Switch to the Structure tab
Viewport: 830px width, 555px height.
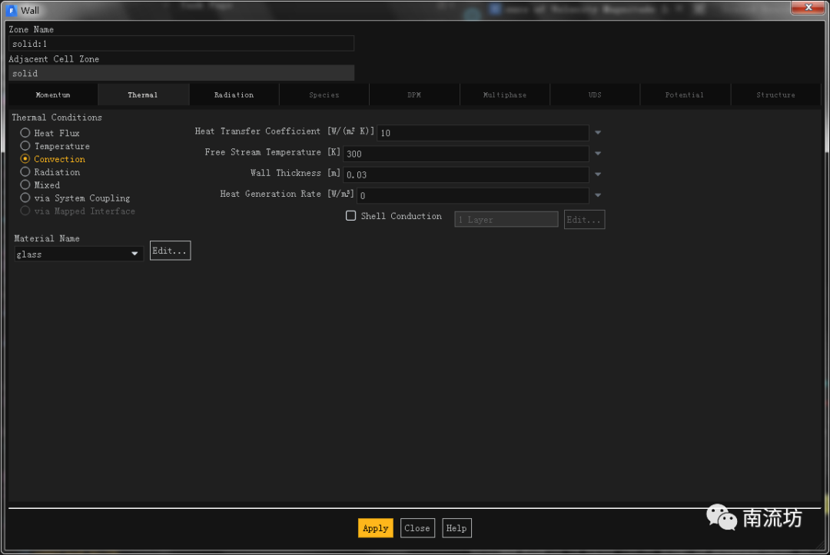775,95
